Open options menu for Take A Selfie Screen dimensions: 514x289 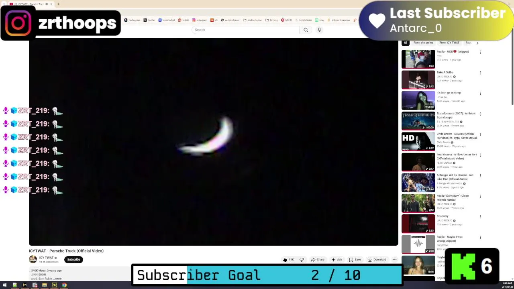tap(480, 73)
